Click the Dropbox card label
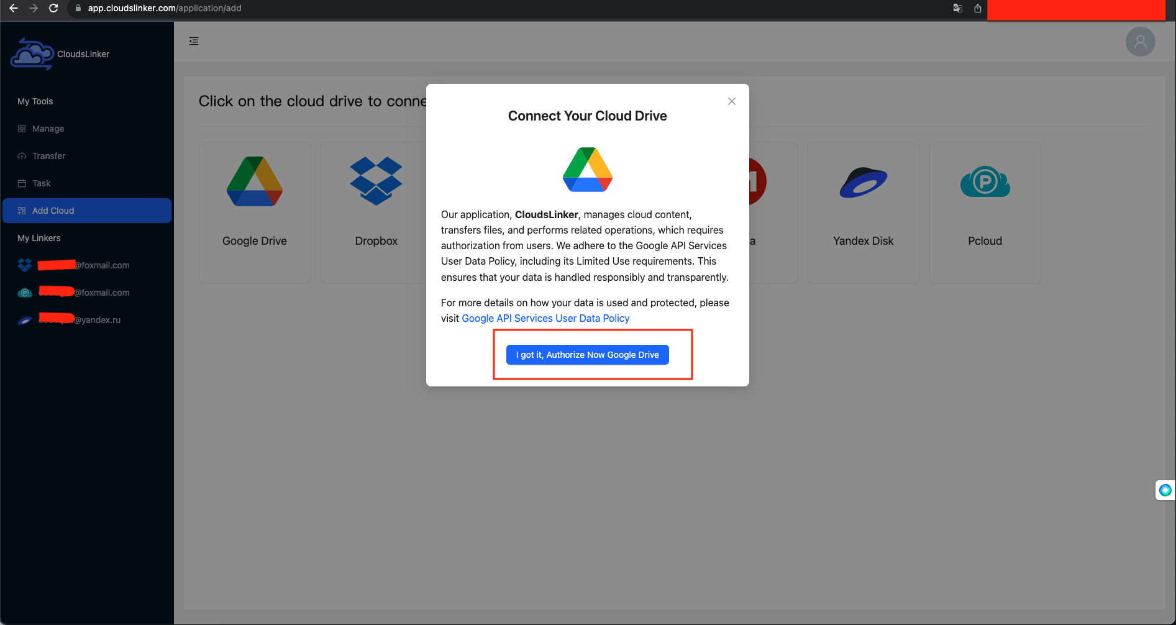The image size is (1176, 625). [x=376, y=241]
